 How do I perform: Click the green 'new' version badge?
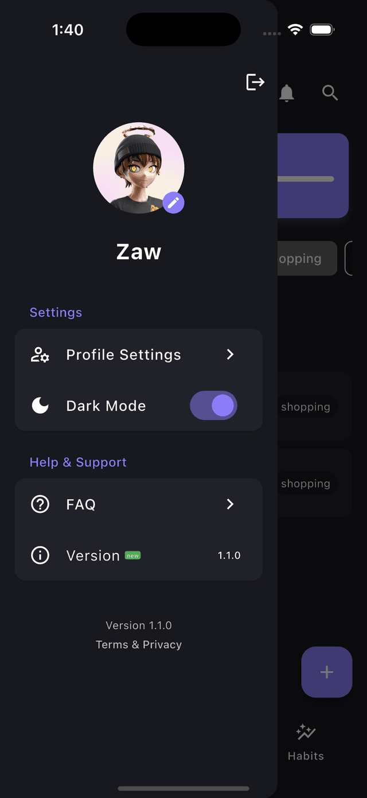(132, 555)
